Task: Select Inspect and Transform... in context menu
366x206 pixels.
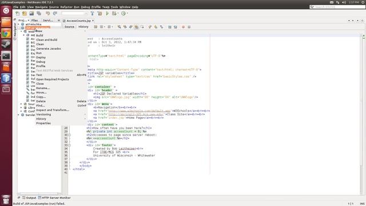Action: point(53,110)
